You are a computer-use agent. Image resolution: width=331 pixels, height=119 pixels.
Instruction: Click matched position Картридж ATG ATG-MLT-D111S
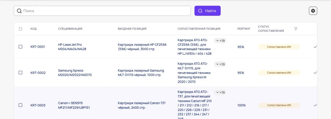[194, 73]
